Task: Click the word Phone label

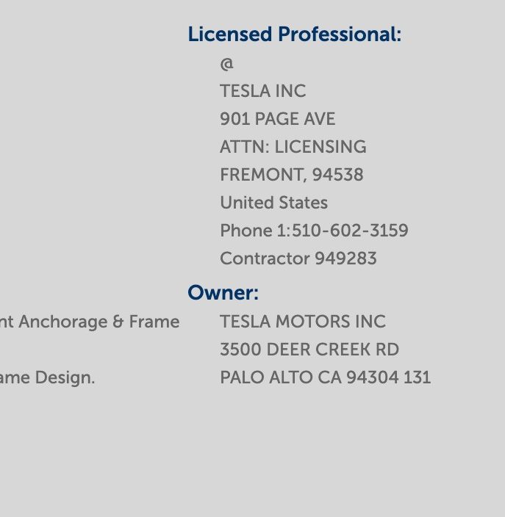Action: pos(246,231)
